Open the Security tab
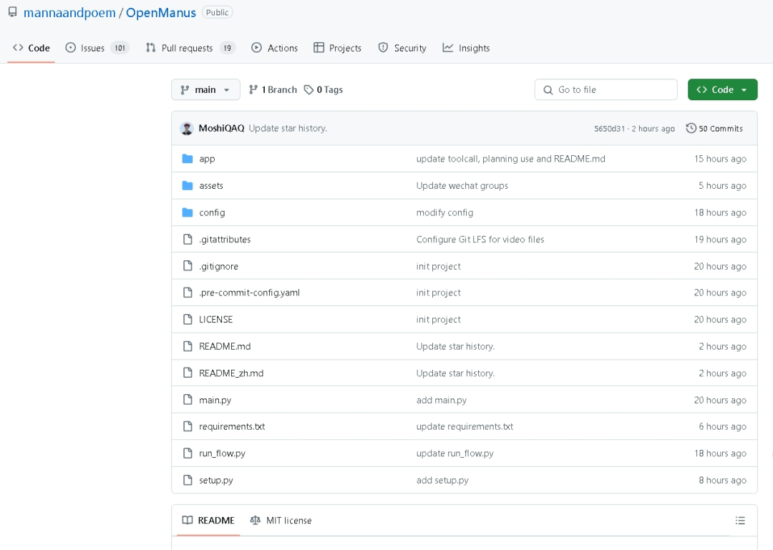773x550 pixels. click(402, 48)
